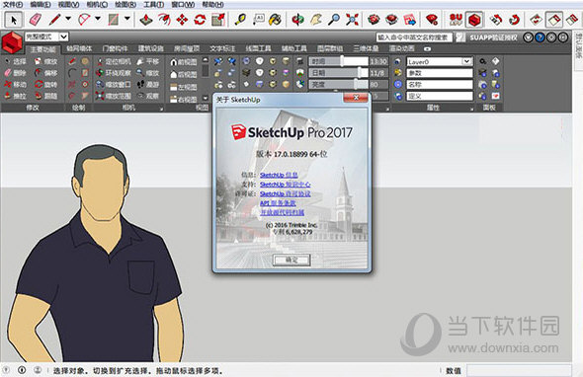Click the 名称 name input field
583x377 pixels.
tap(440, 85)
